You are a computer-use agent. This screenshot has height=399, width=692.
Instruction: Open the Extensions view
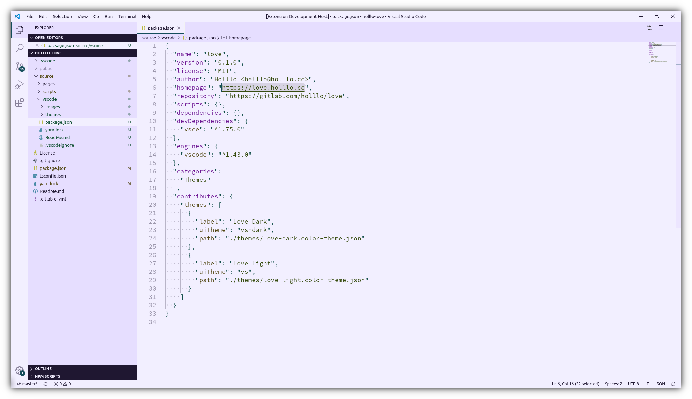20,103
